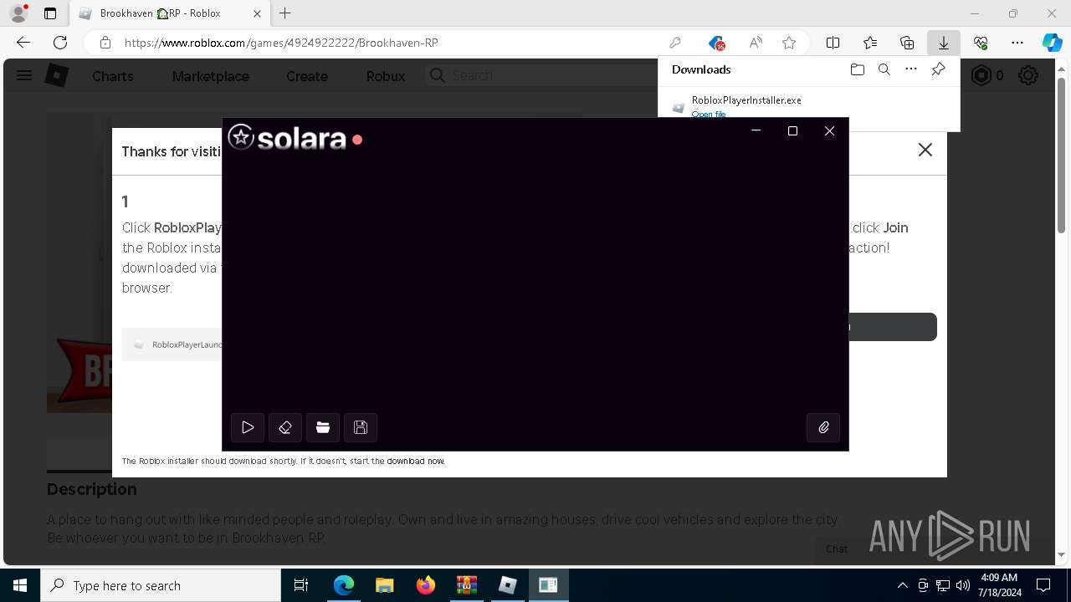Open Windows notification center
1071x602 pixels.
pyautogui.click(x=1043, y=585)
